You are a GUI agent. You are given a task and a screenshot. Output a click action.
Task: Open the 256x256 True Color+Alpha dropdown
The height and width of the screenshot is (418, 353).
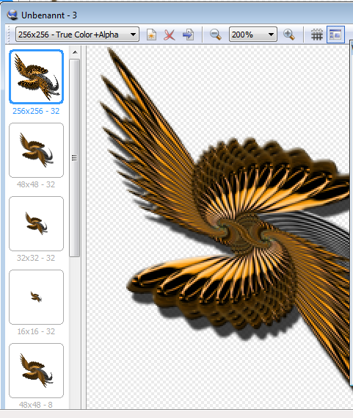tap(77, 35)
